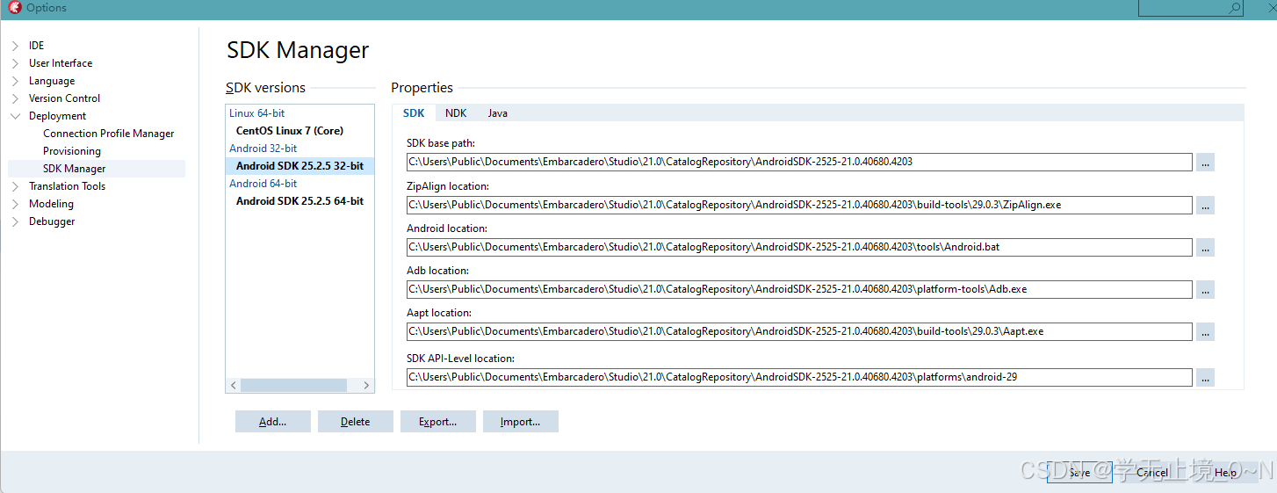Browse for SDK API-Level location
This screenshot has height=493, width=1277.
(x=1205, y=377)
